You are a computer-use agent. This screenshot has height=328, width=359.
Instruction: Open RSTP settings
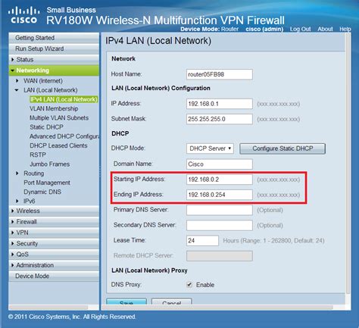click(x=38, y=155)
